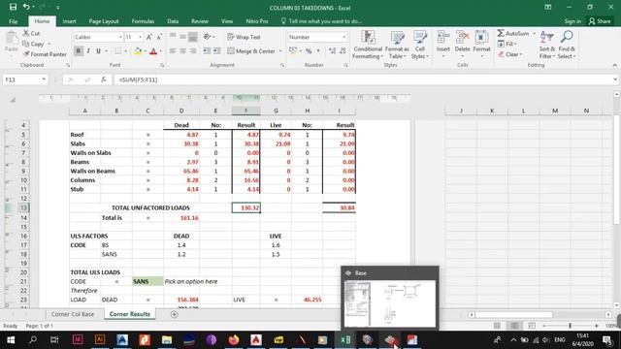The image size is (621, 349).
Task: Switch to the Data tab
Action: tap(173, 21)
